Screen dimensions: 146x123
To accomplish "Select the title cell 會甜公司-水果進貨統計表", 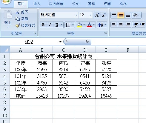I will click(x=64, y=56).
